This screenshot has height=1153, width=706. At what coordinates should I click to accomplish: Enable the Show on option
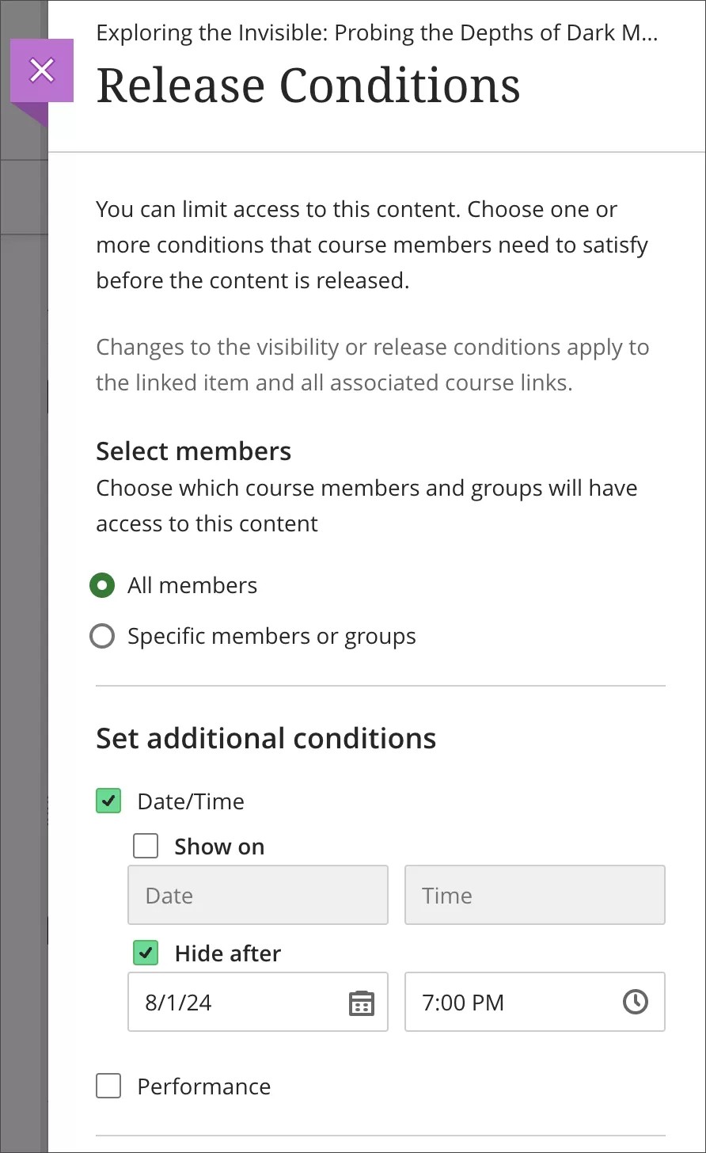click(x=146, y=846)
